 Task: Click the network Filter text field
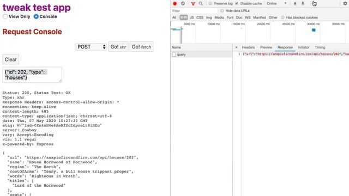(x=194, y=11)
